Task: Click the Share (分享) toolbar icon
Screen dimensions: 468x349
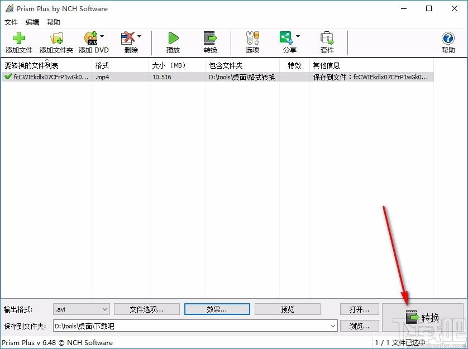Action: point(286,38)
